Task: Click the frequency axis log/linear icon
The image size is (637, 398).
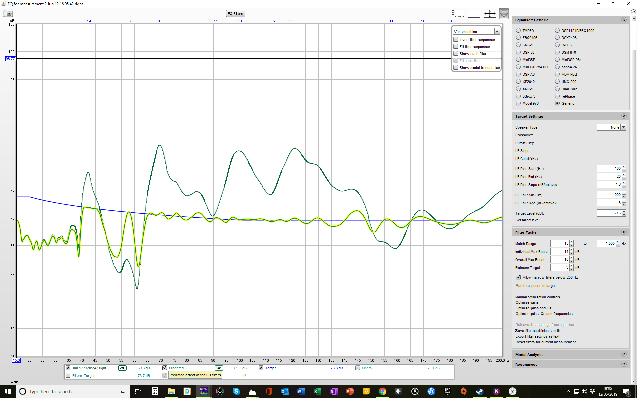Action: 474,14
